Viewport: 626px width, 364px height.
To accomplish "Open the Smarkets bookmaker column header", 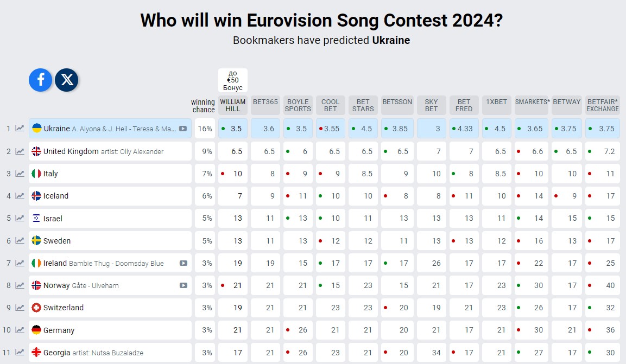I will tap(532, 102).
